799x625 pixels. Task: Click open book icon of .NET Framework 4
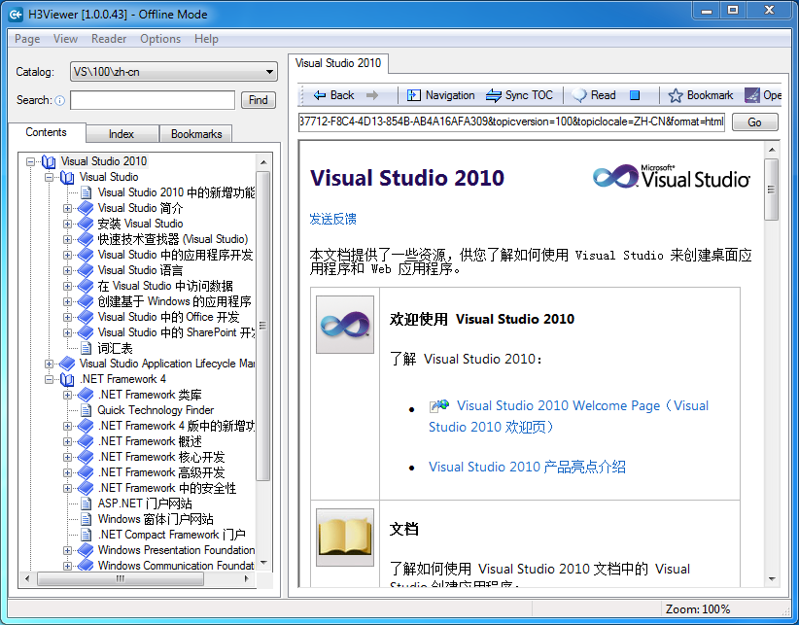point(67,379)
